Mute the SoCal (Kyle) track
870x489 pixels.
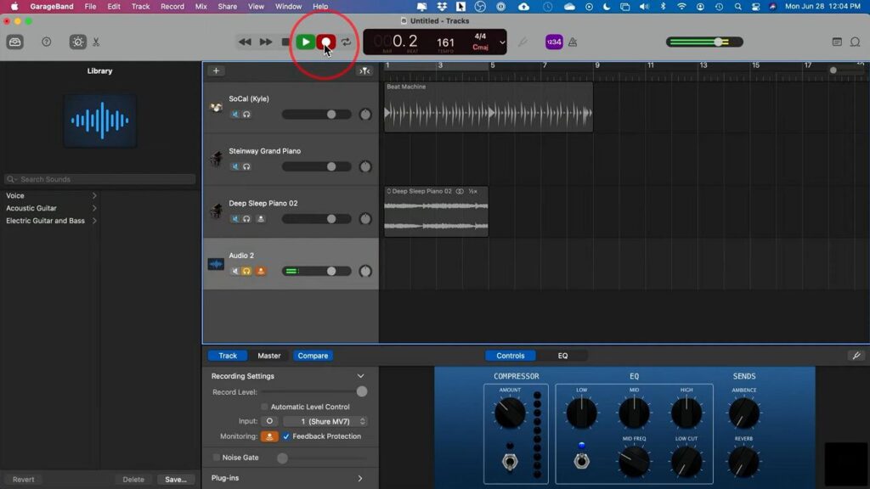click(x=235, y=114)
